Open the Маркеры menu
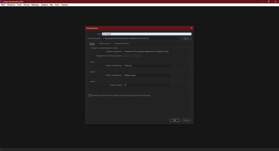 [35, 5]
